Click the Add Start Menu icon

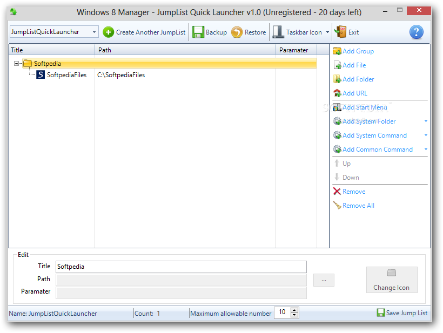point(337,107)
